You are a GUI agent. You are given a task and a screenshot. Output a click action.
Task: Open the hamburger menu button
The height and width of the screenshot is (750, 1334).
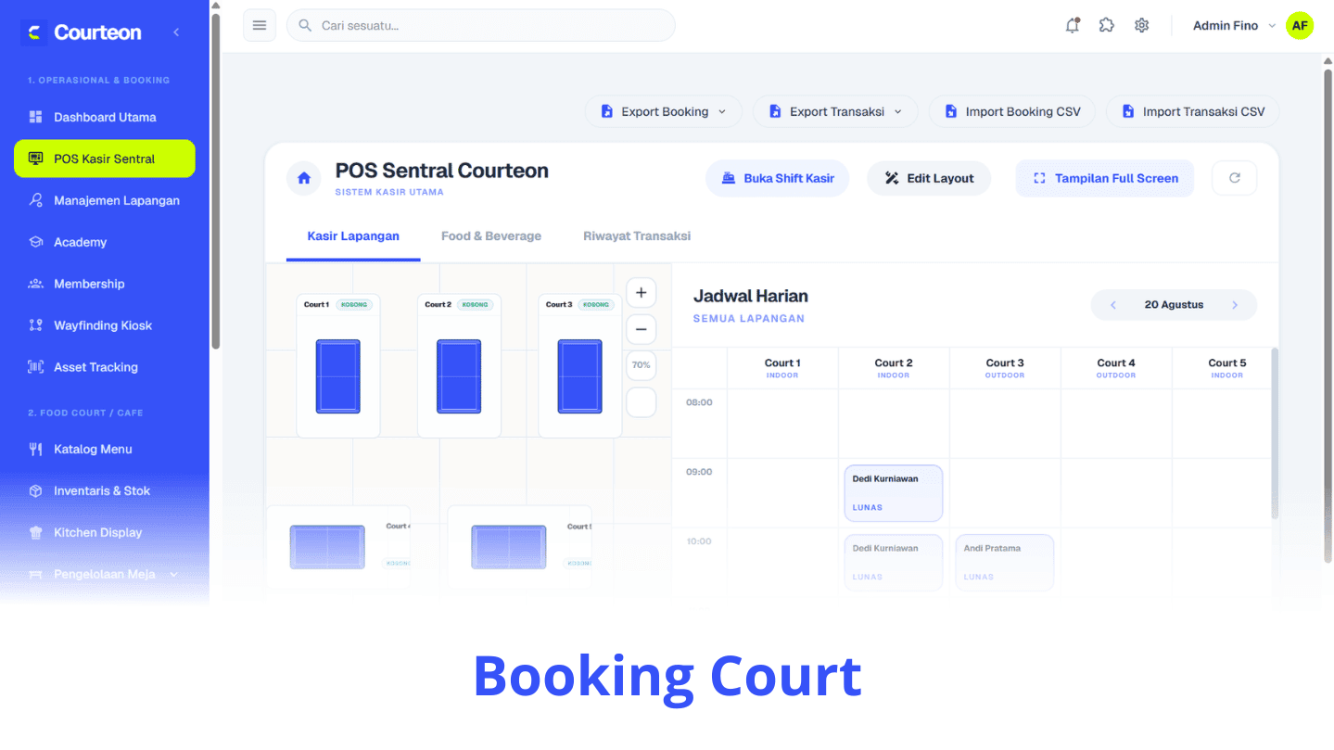260,26
